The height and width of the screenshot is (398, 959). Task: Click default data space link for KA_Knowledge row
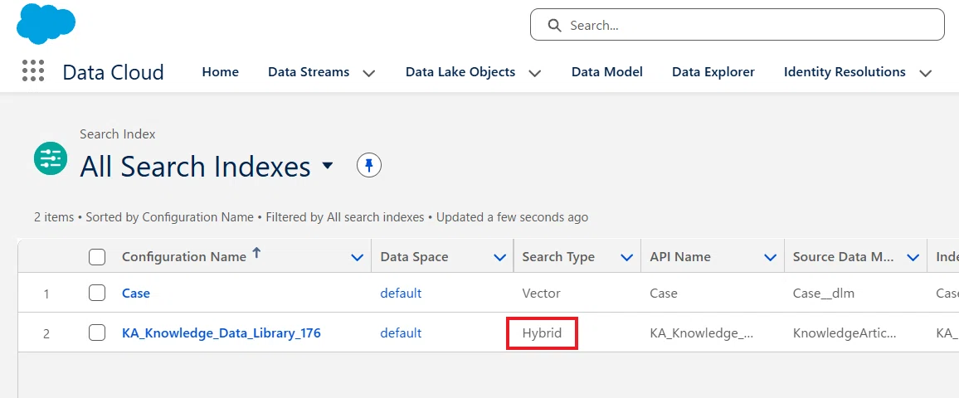click(401, 333)
